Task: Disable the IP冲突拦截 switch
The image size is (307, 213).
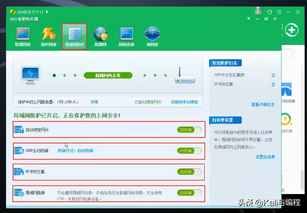Action: tap(189, 172)
